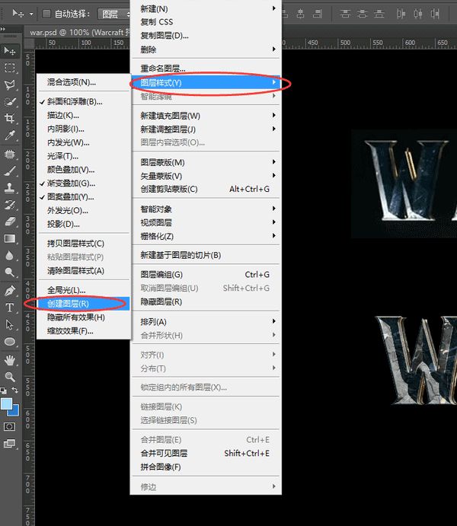Choose 复制图层(D)... menu entry
The image size is (457, 526).
206,35
